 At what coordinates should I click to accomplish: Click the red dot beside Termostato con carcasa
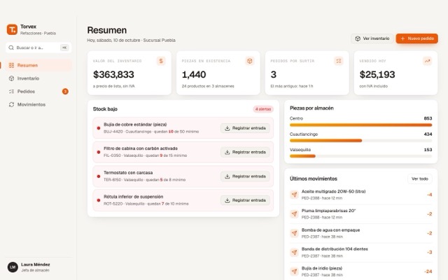pyautogui.click(x=99, y=176)
